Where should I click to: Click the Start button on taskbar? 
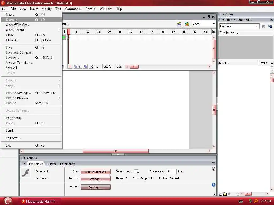pyautogui.click(x=8, y=201)
